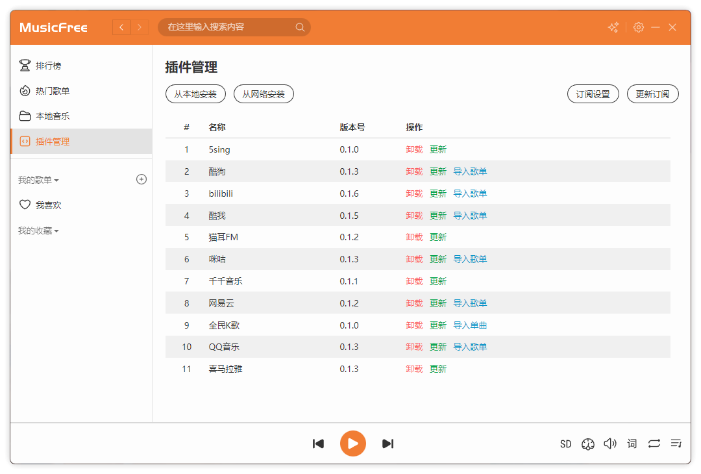Update the 千千音乐 plugin
701x474 pixels.
[438, 281]
